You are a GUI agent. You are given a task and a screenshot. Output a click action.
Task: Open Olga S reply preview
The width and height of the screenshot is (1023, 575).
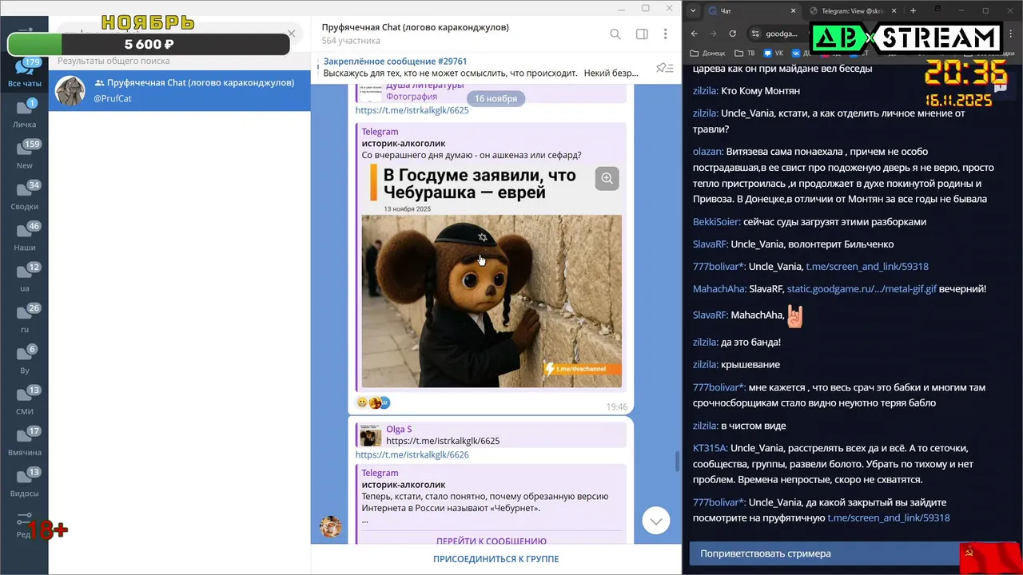click(x=491, y=435)
